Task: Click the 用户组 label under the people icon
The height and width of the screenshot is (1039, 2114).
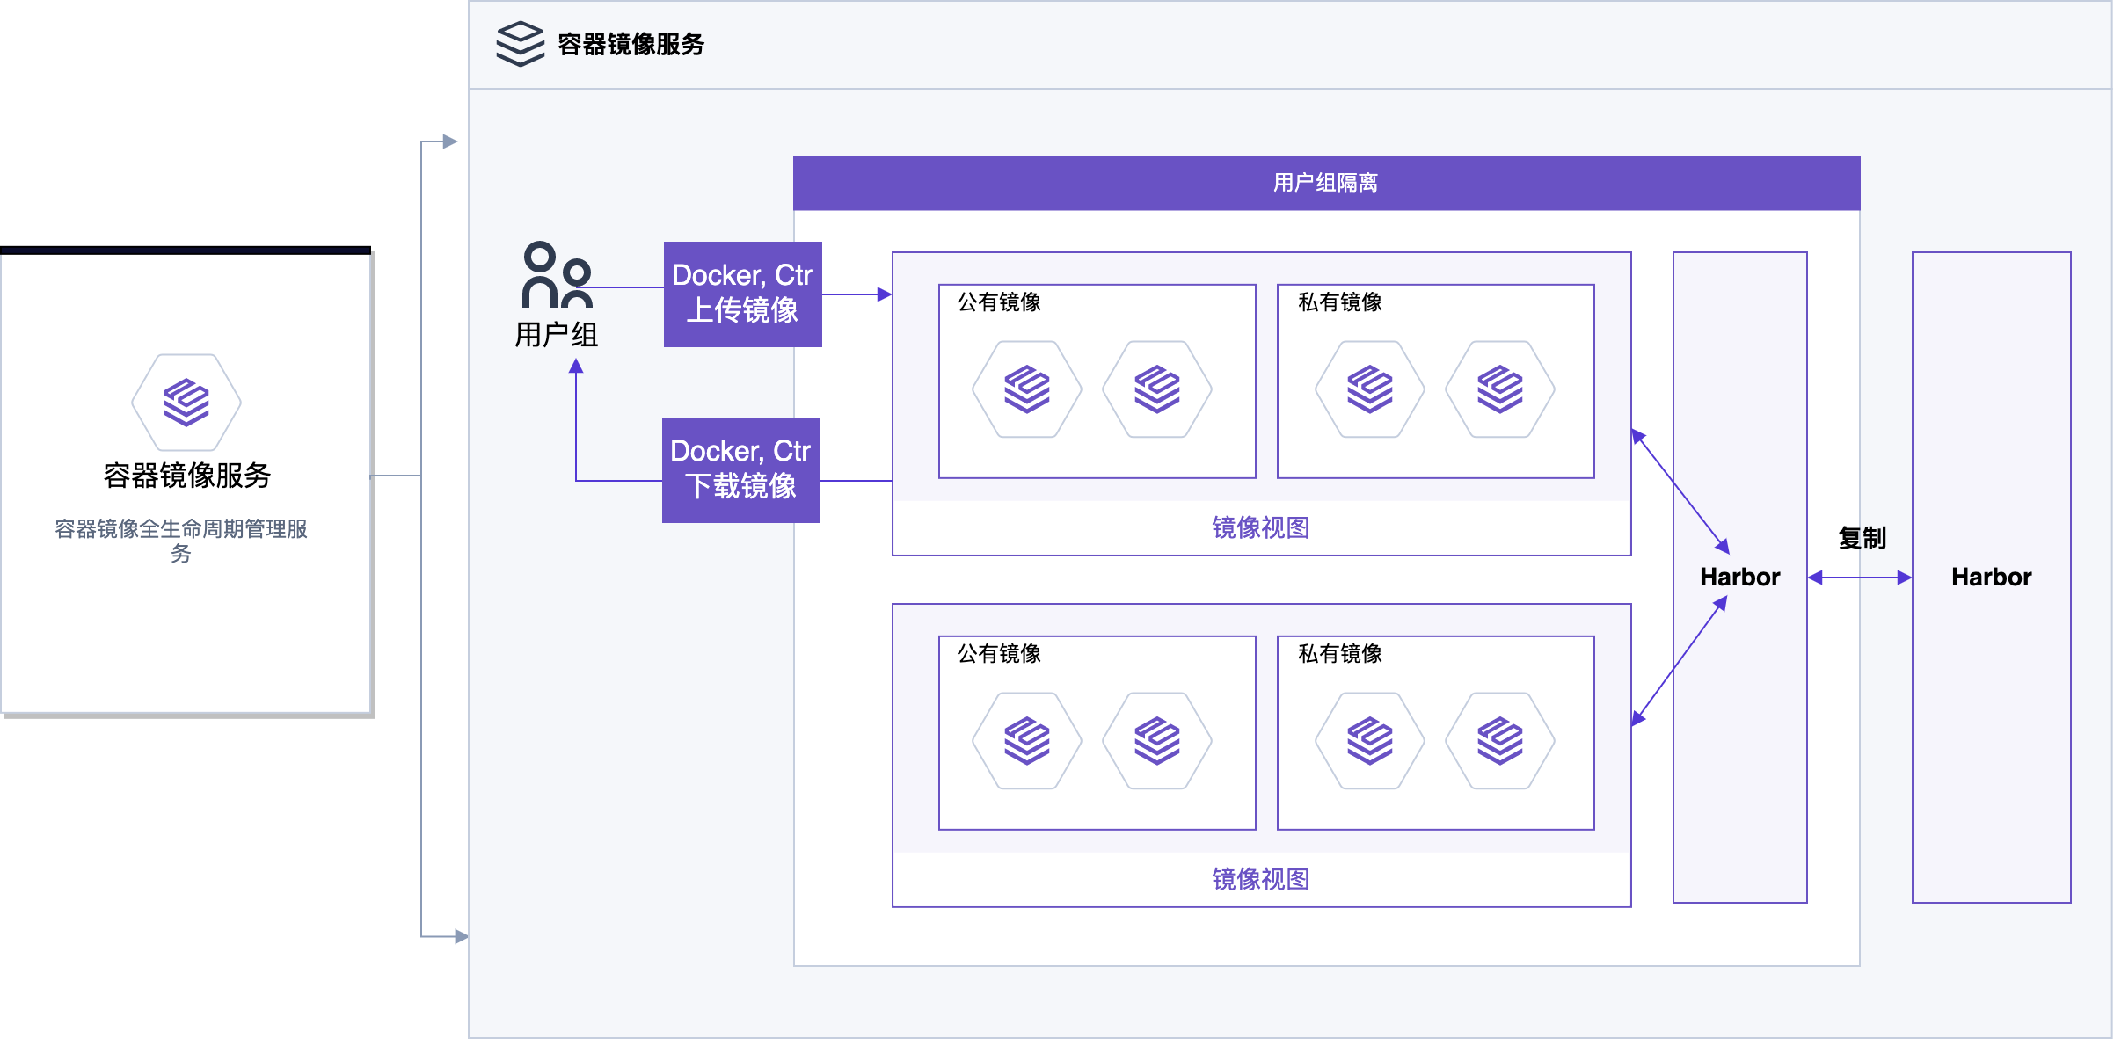Action: (x=557, y=335)
